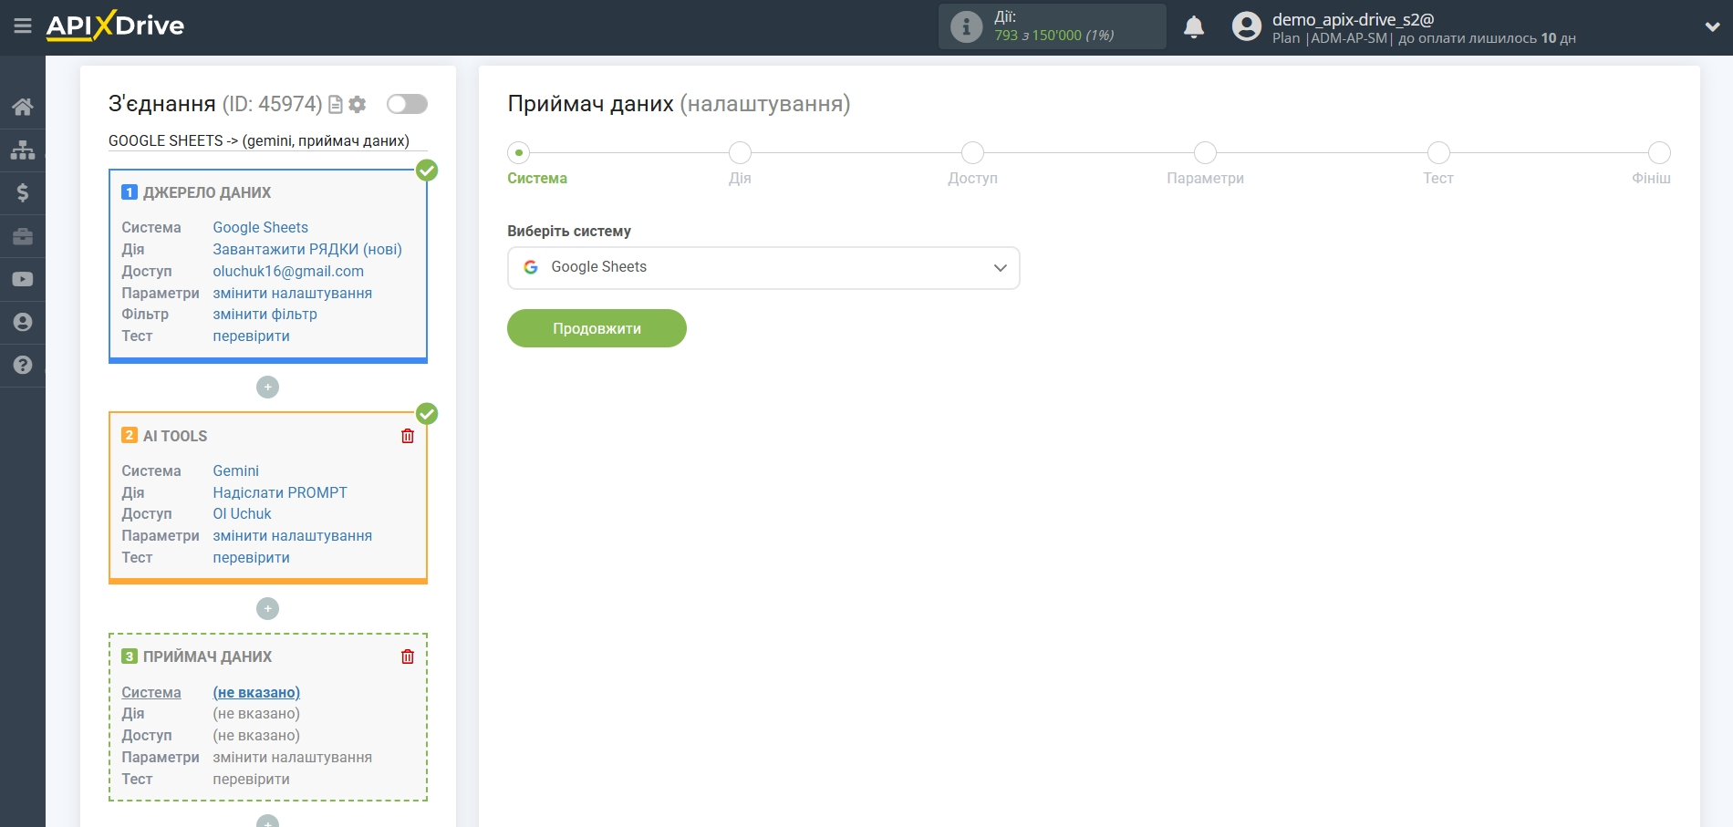
Task: Click змінити налаштування in the receiver block
Action: click(x=292, y=757)
